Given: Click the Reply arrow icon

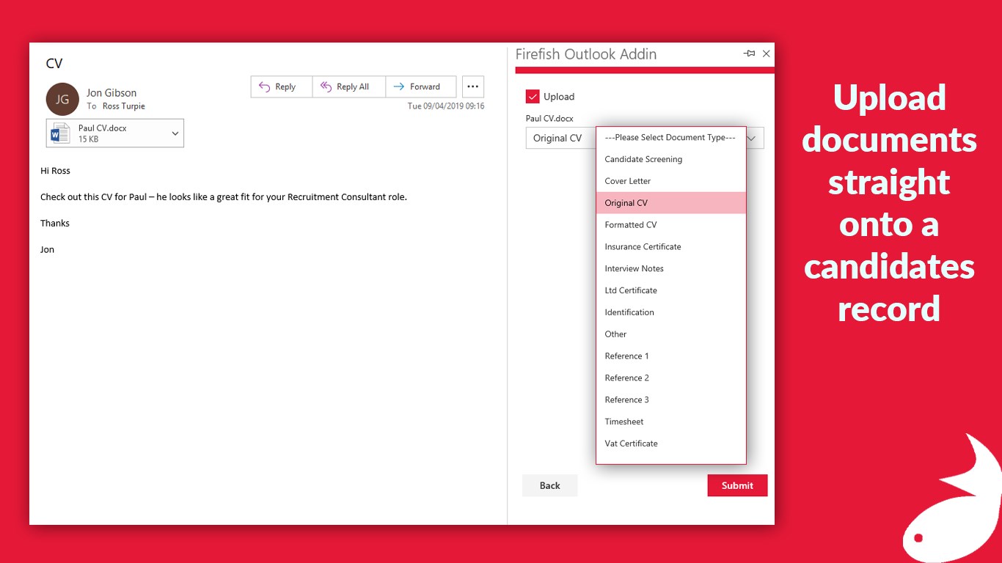Looking at the screenshot, I should [x=265, y=87].
